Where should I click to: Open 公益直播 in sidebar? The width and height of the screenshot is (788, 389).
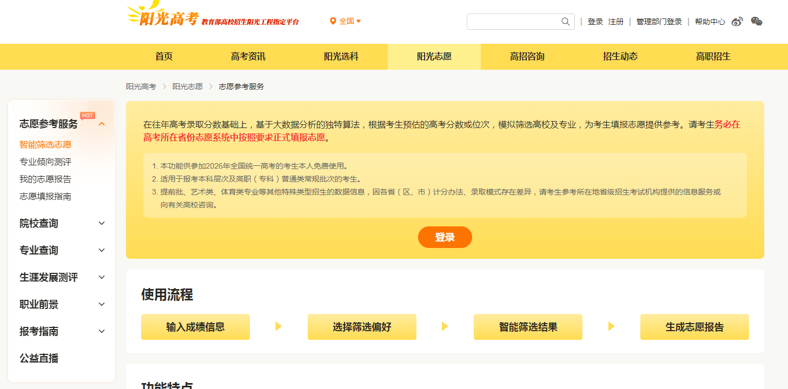coord(39,358)
